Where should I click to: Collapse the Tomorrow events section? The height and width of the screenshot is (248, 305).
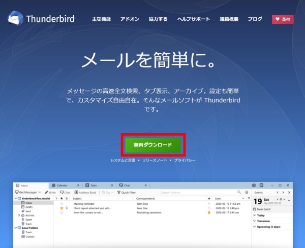point(255,221)
